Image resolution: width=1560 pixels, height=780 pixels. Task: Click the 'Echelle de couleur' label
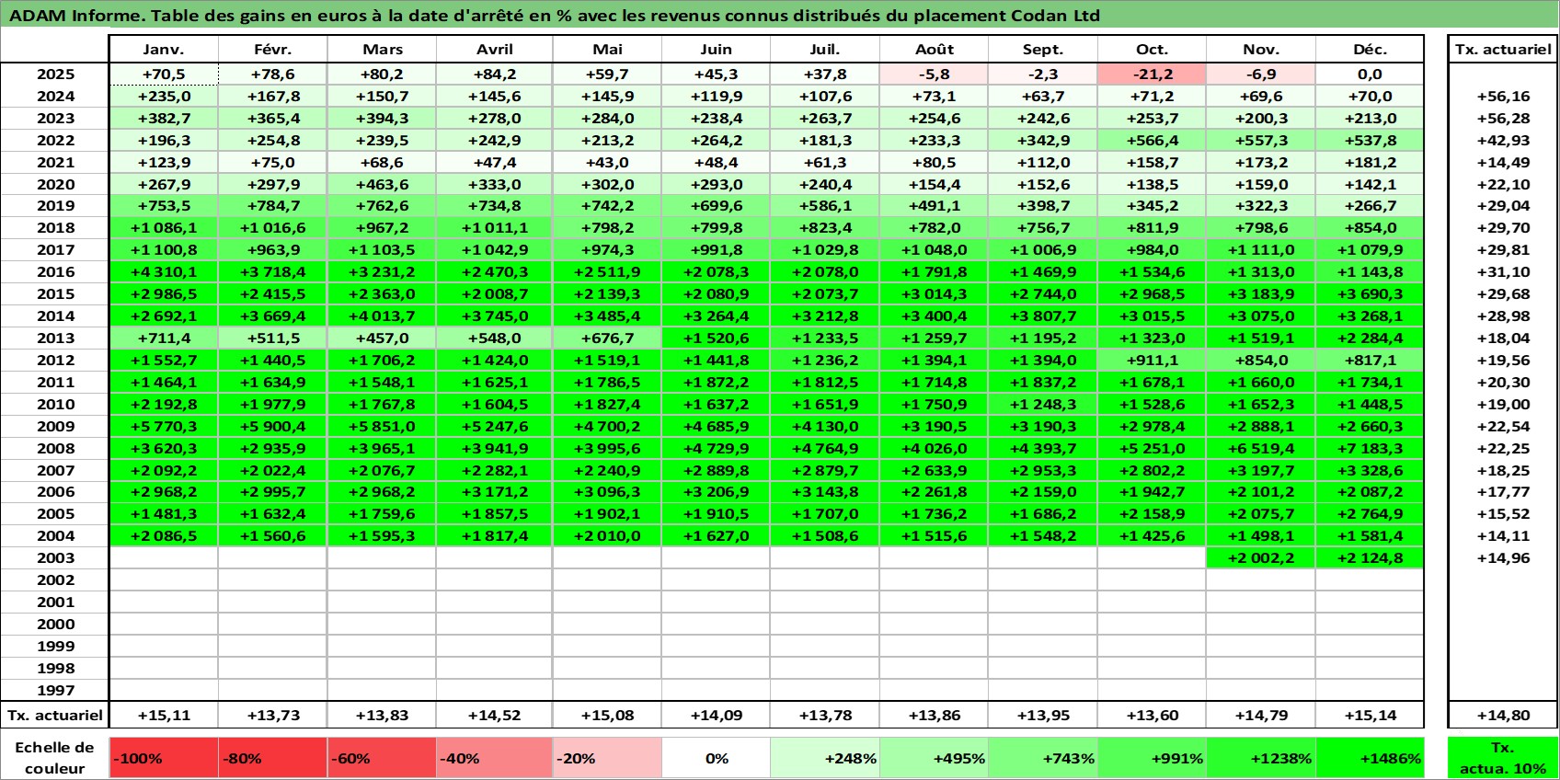click(55, 758)
